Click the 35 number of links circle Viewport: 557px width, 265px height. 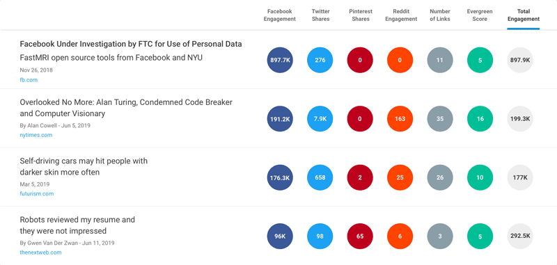[x=440, y=119]
